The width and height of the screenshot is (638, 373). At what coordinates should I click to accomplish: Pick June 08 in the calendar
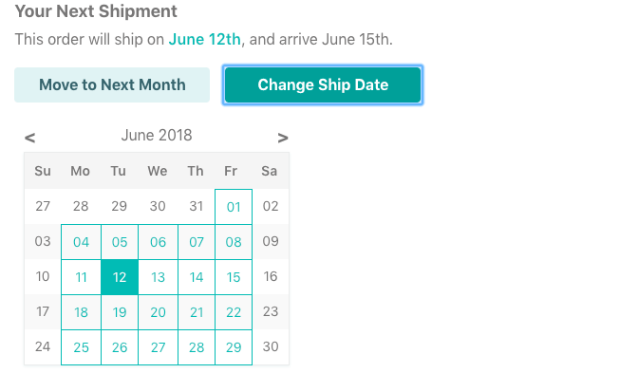(234, 242)
